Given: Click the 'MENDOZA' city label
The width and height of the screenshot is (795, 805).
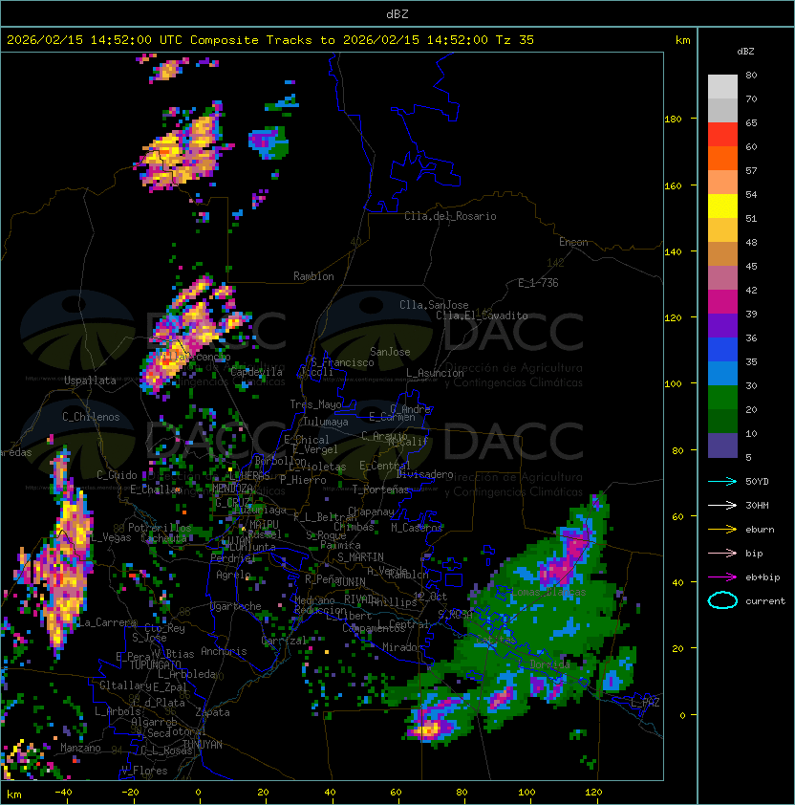Looking at the screenshot, I should pos(232,489).
